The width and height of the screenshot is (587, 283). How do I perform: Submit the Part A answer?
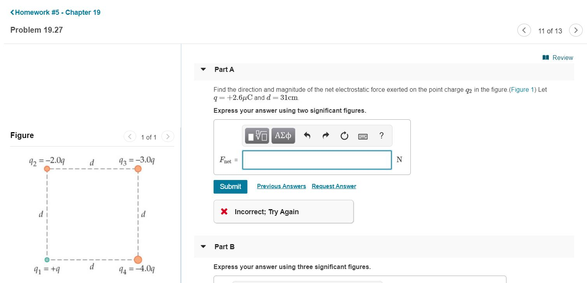pos(230,187)
